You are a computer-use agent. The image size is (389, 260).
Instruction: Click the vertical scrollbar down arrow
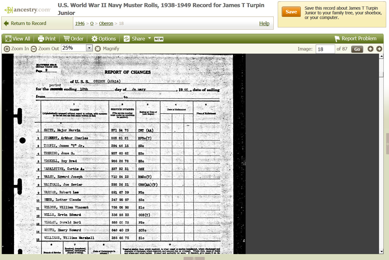pyautogui.click(x=382, y=251)
